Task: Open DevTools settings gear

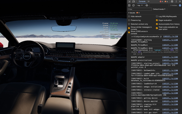Action: click(172, 1)
